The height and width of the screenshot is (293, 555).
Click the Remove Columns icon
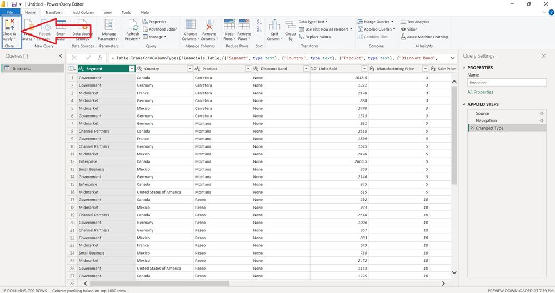click(x=209, y=25)
